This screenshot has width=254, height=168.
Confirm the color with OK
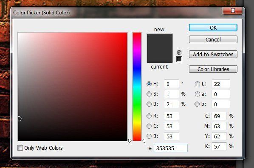point(213,28)
